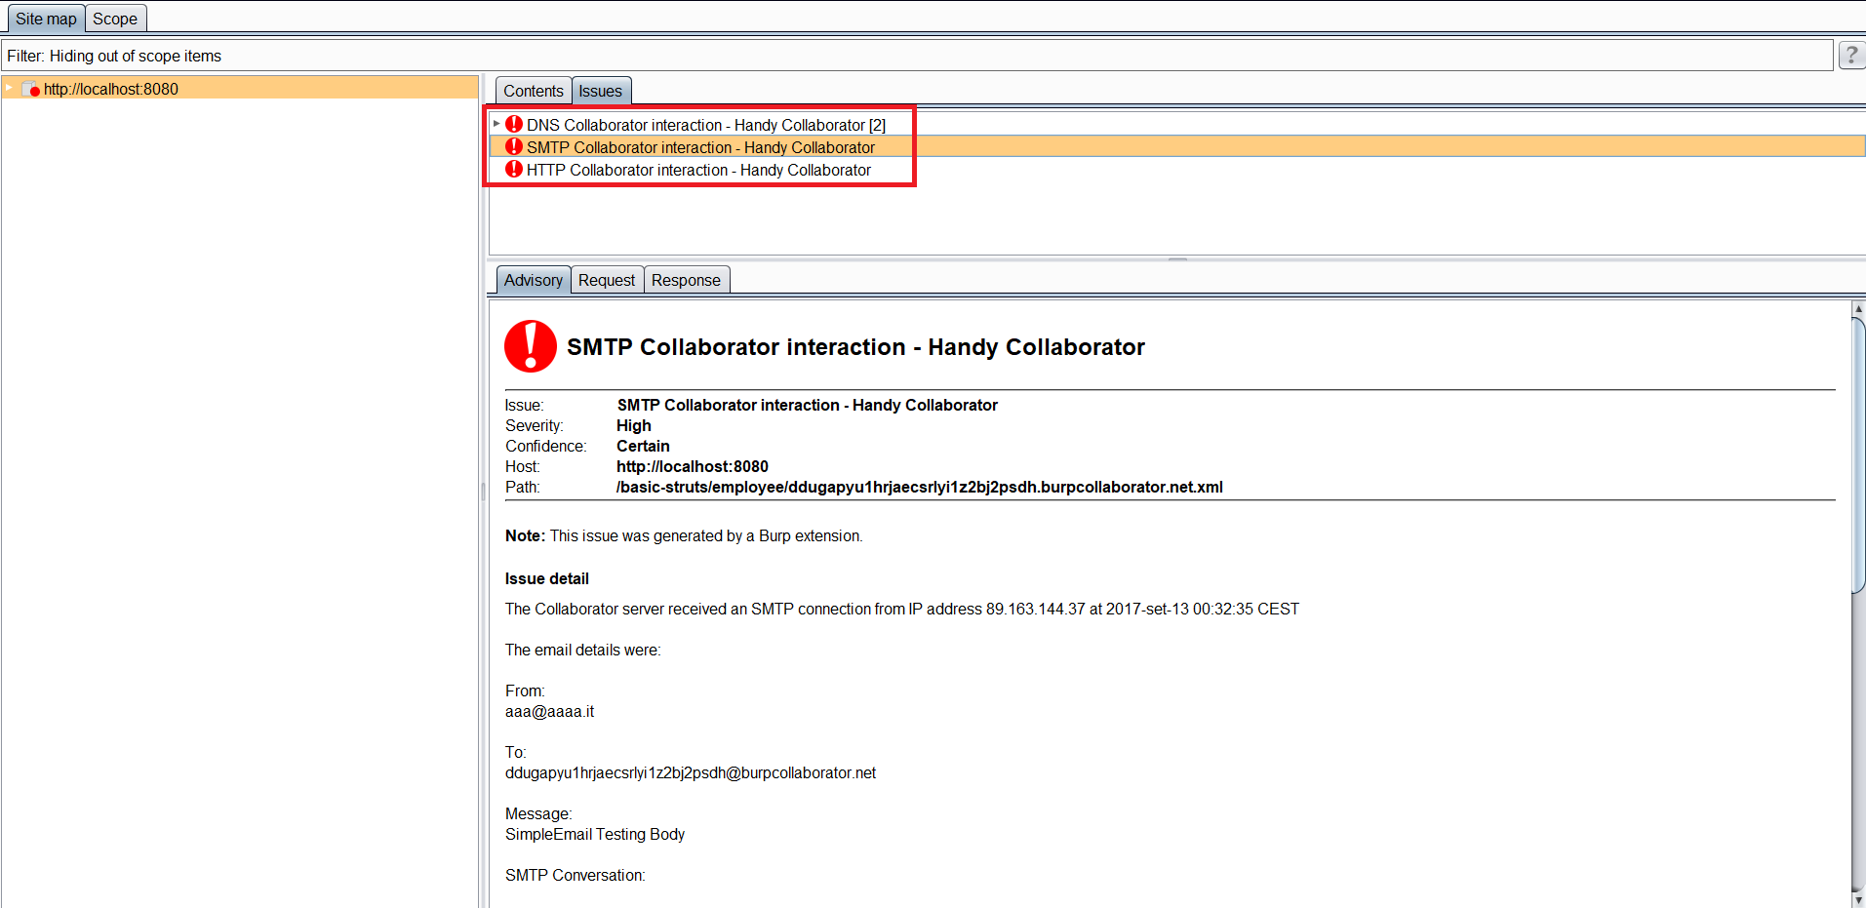Image resolution: width=1866 pixels, height=908 pixels.
Task: Click the message 'SimpleEmail Testing Body'
Action: coord(595,835)
